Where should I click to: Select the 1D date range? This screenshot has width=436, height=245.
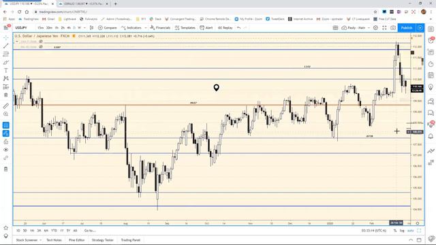click(18, 231)
